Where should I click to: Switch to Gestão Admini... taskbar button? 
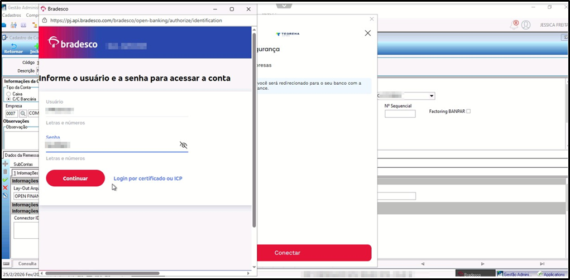[515, 274]
